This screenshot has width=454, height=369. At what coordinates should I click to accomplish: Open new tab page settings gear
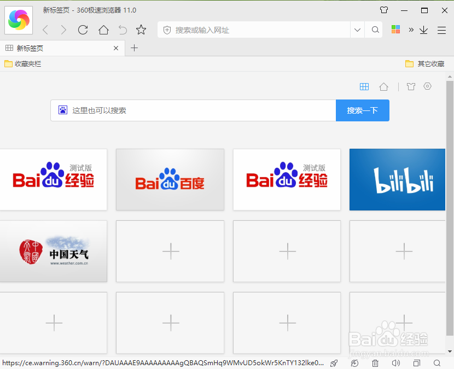click(427, 86)
